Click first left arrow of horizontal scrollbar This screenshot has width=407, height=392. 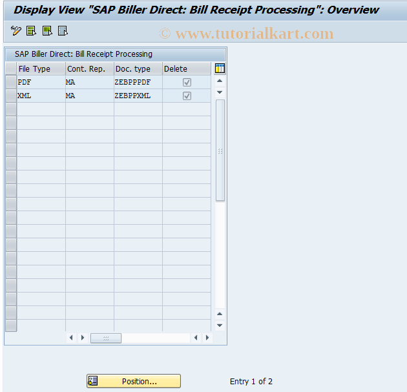71,338
